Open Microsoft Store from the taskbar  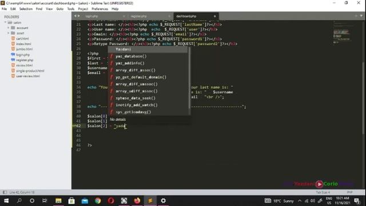(71, 201)
